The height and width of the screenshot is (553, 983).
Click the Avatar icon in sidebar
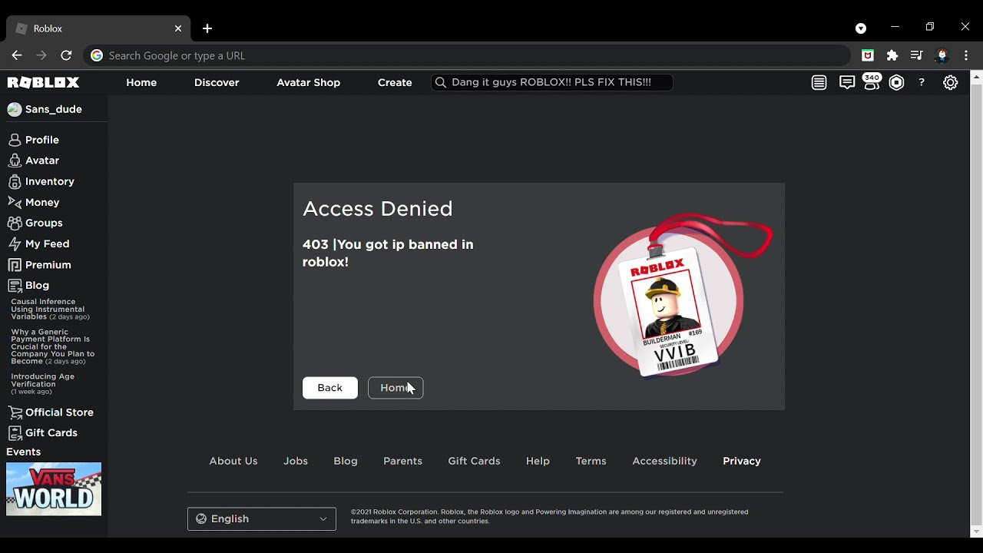click(x=15, y=161)
